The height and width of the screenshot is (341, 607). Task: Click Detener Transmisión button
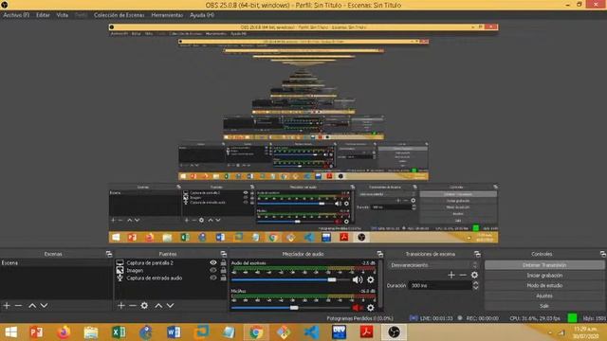544,265
